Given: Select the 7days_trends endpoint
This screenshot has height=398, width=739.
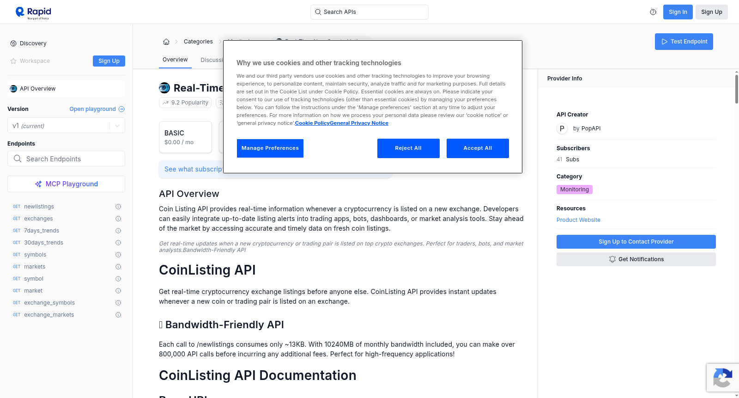Looking at the screenshot, I should (42, 231).
